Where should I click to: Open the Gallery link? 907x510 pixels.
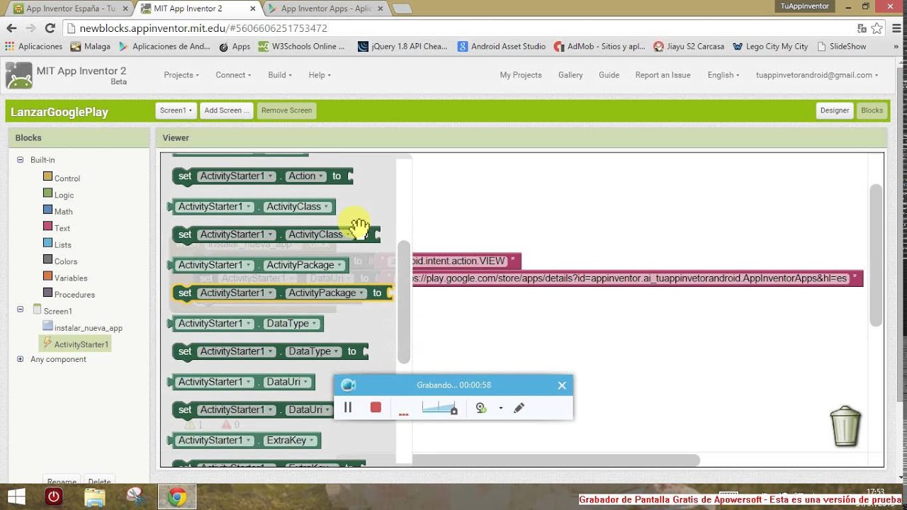pos(570,74)
